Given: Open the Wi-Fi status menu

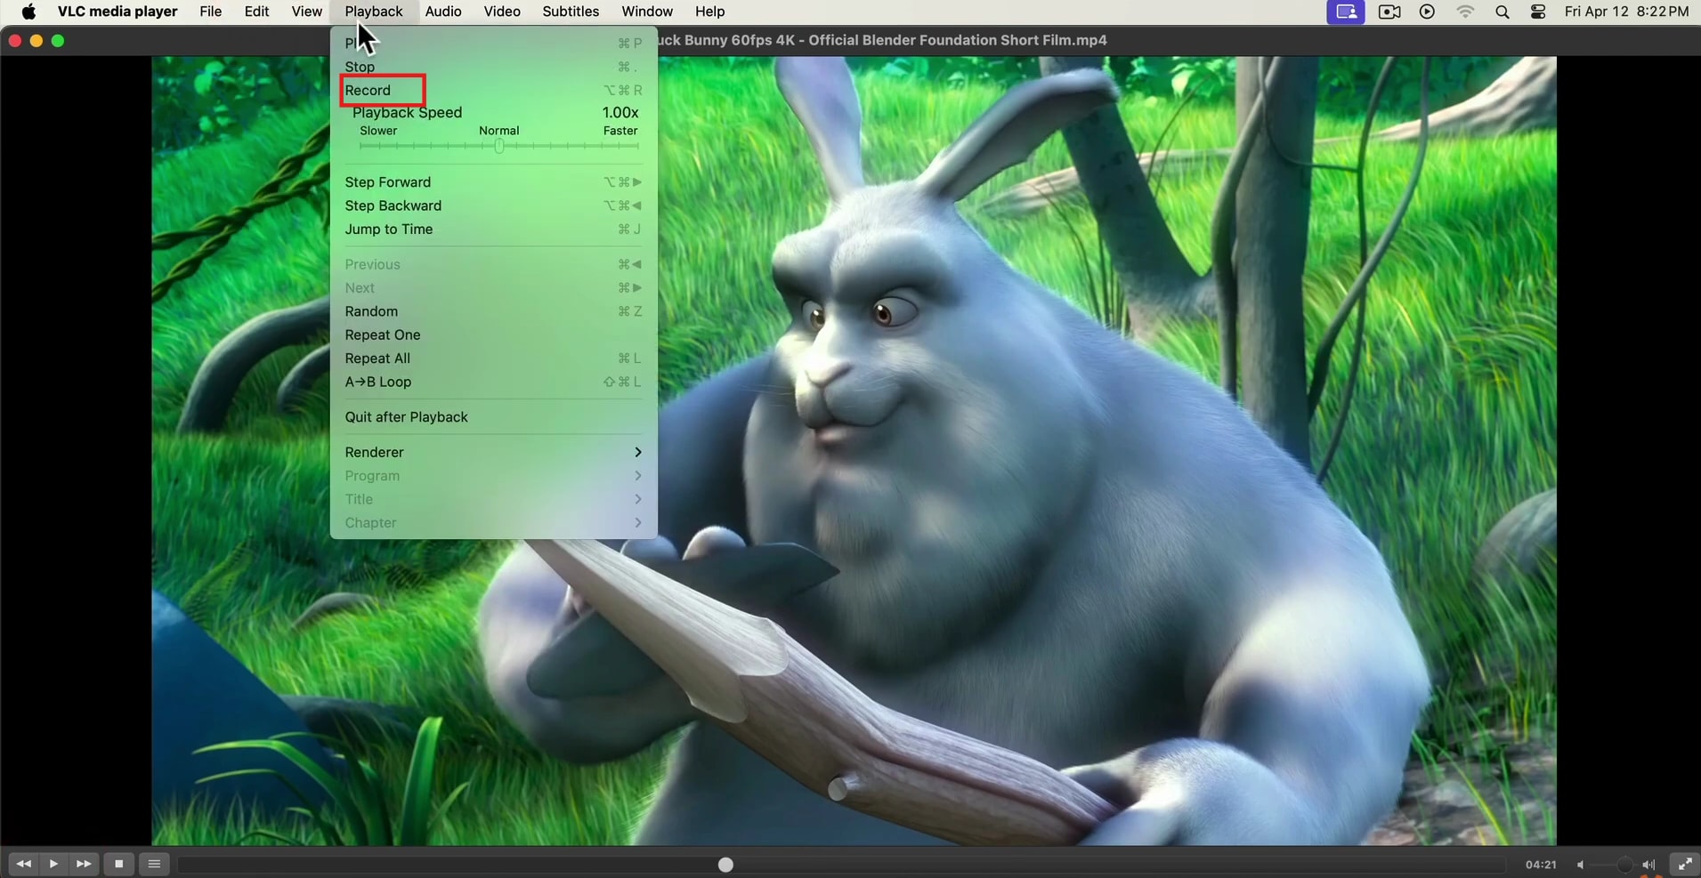Looking at the screenshot, I should (x=1465, y=12).
